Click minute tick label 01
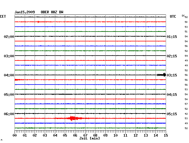 click(25, 135)
